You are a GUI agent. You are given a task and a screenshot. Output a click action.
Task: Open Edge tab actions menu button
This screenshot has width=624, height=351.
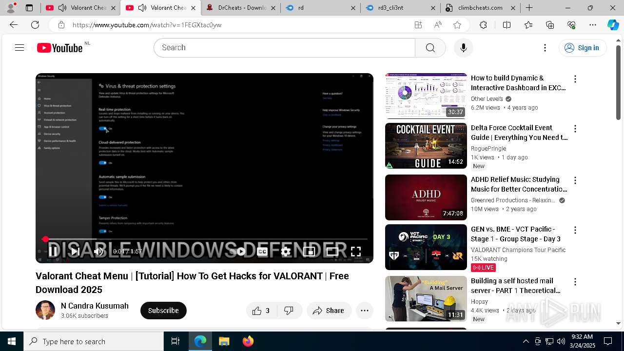pos(29,8)
